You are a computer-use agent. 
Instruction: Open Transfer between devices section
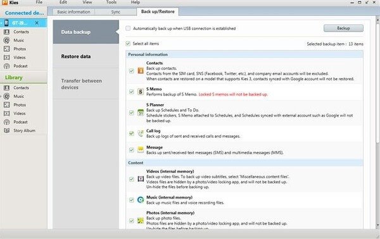click(85, 84)
